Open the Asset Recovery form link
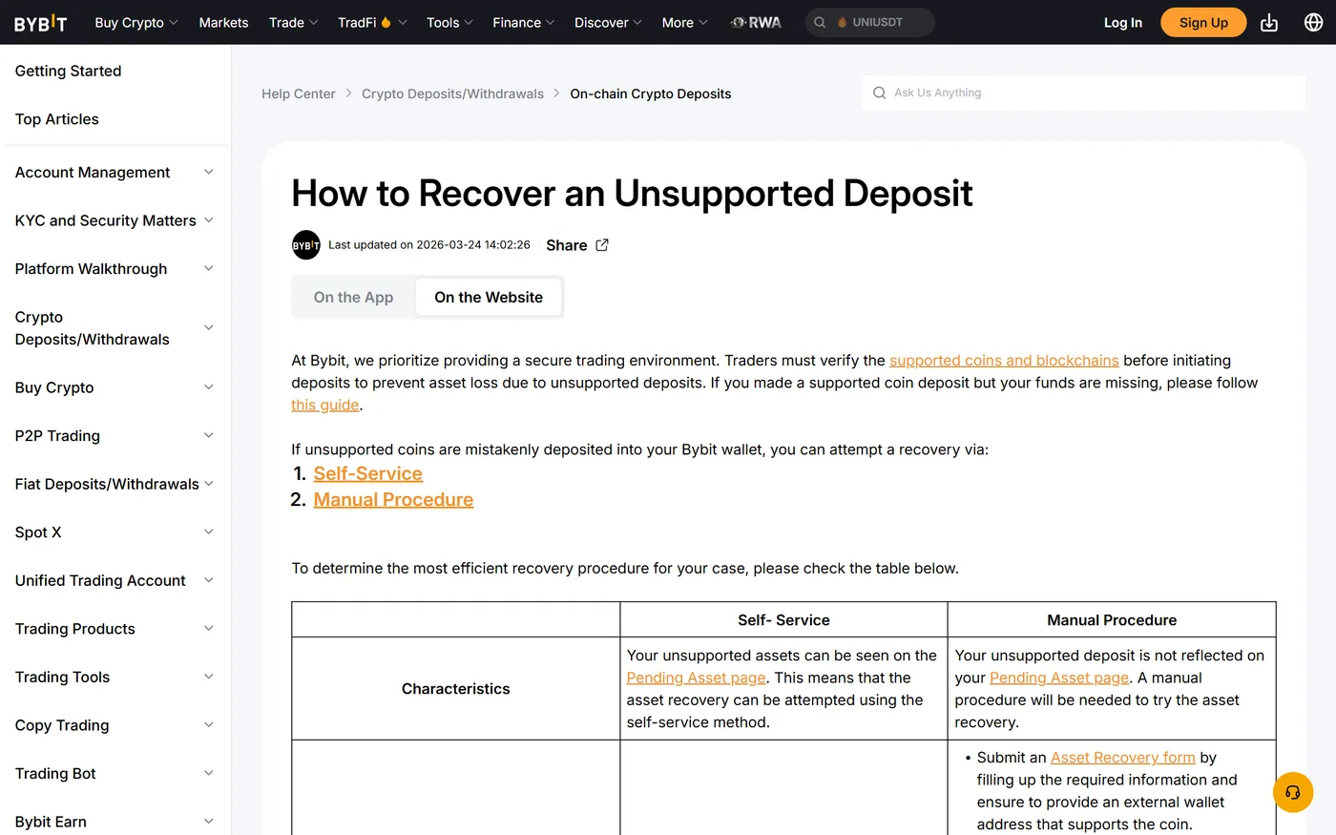 pyautogui.click(x=1123, y=758)
